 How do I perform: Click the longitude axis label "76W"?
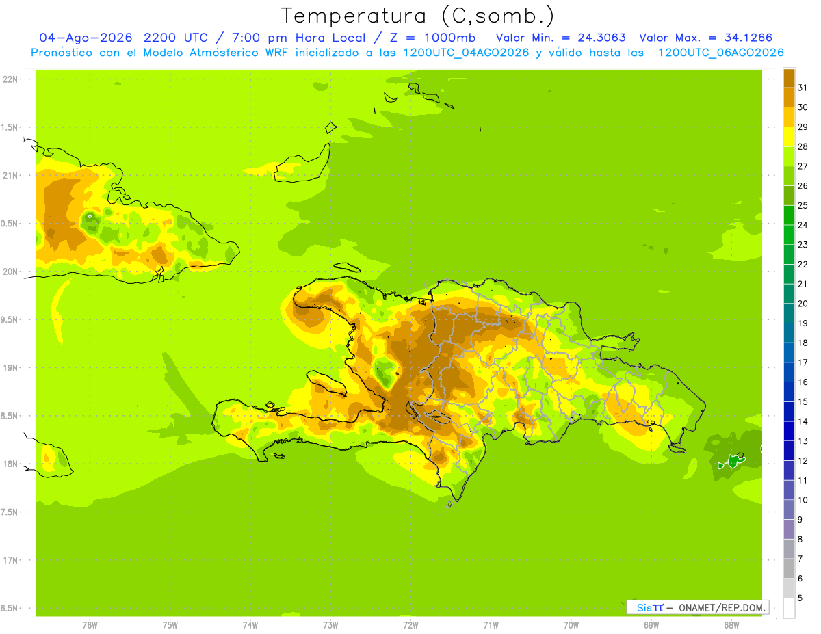pyautogui.click(x=90, y=625)
